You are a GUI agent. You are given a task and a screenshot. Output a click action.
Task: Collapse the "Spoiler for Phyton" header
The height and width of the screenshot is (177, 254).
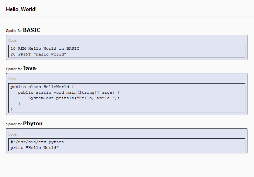pos(25,124)
